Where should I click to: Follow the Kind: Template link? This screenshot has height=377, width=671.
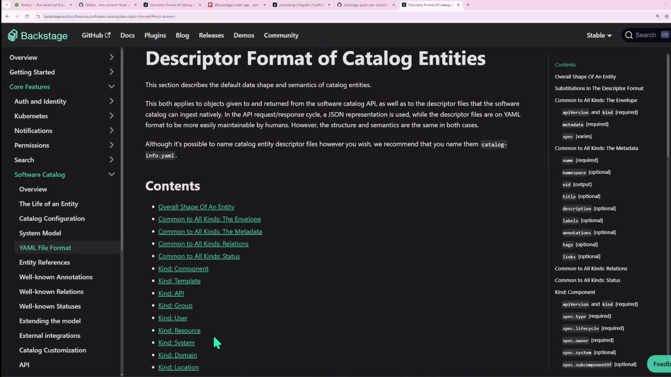tap(179, 281)
